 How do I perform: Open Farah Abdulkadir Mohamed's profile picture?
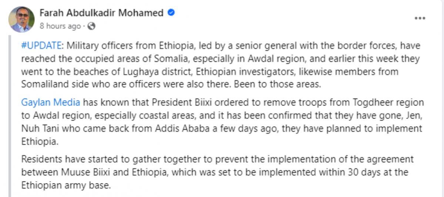[x=21, y=19]
